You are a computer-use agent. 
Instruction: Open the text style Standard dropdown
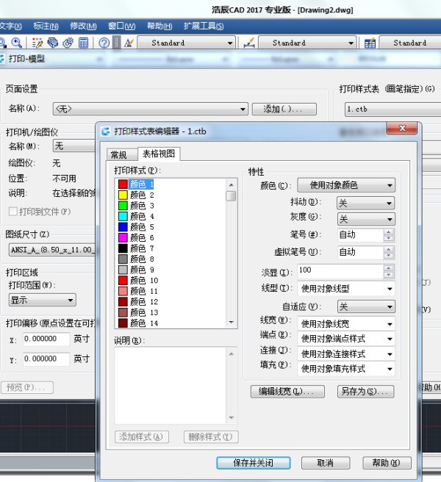coord(187,43)
